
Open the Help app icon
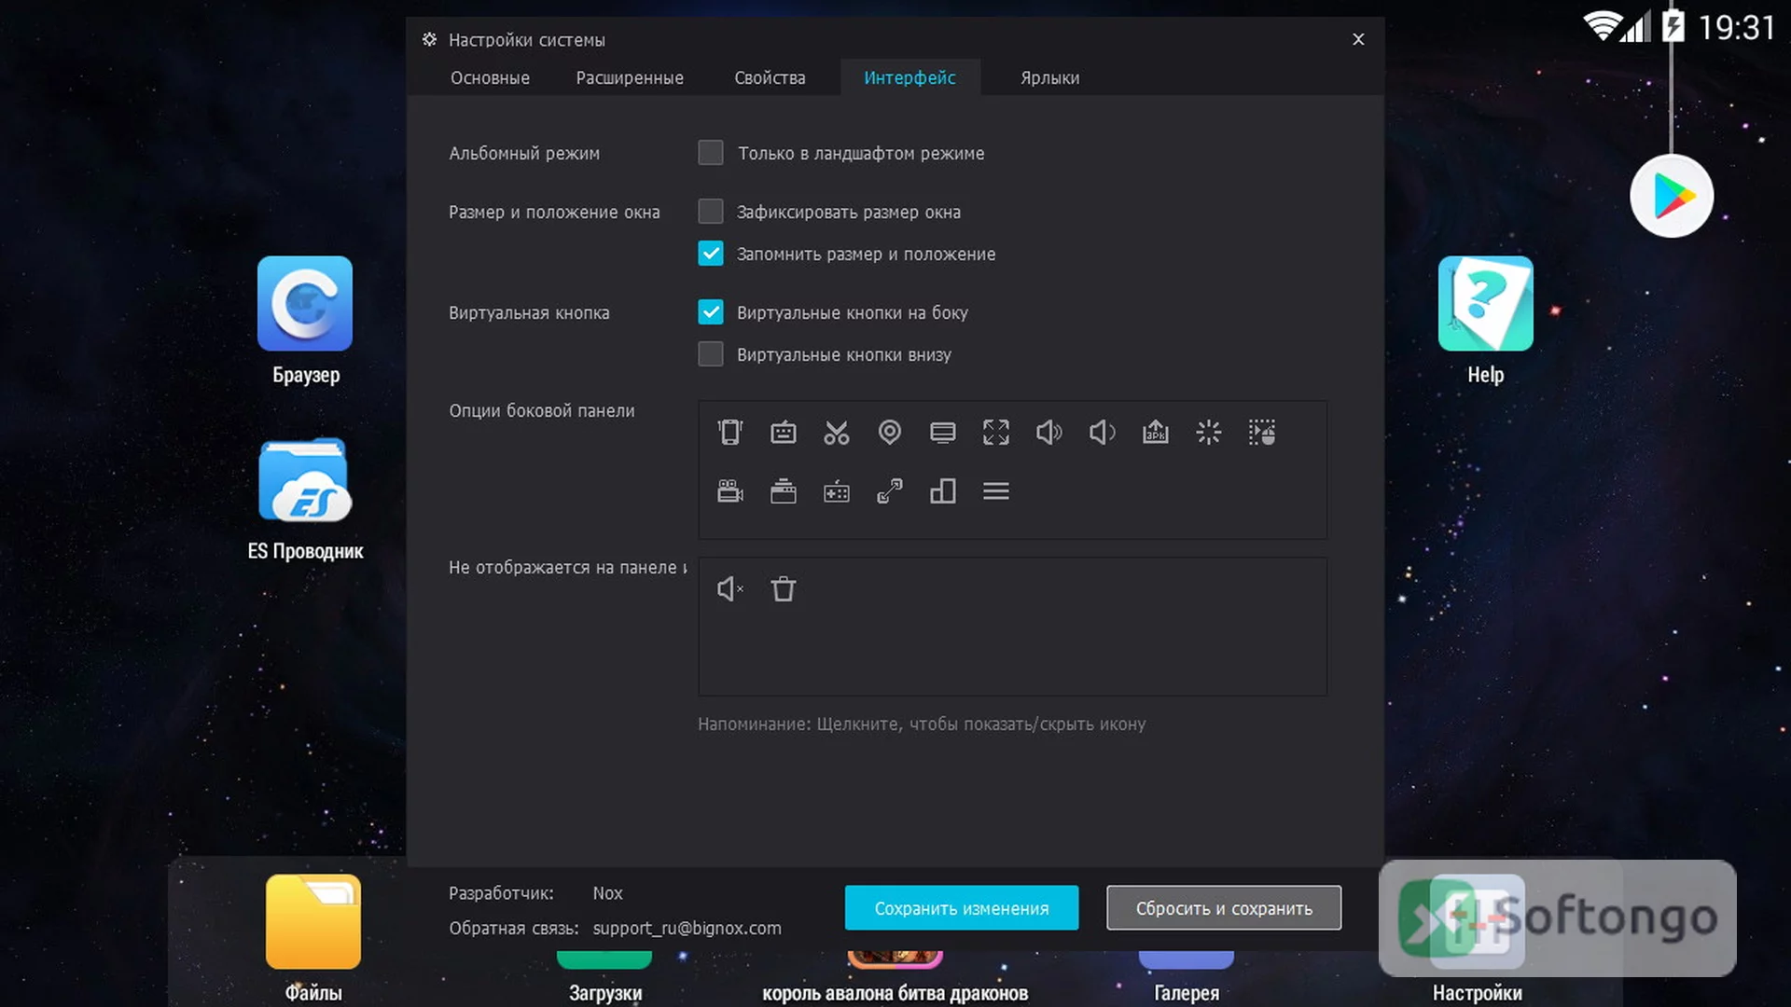point(1485,304)
